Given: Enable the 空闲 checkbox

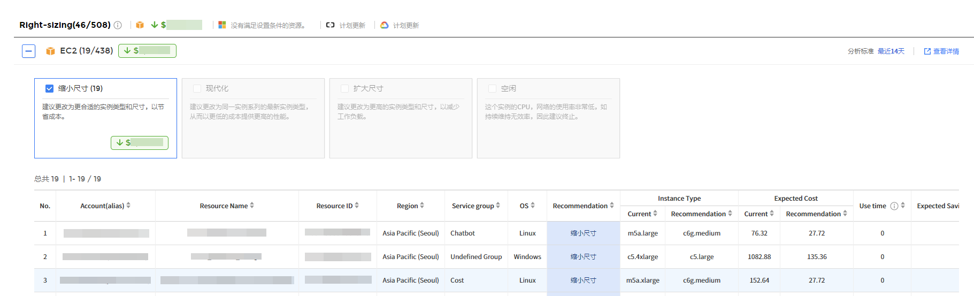Looking at the screenshot, I should (492, 88).
